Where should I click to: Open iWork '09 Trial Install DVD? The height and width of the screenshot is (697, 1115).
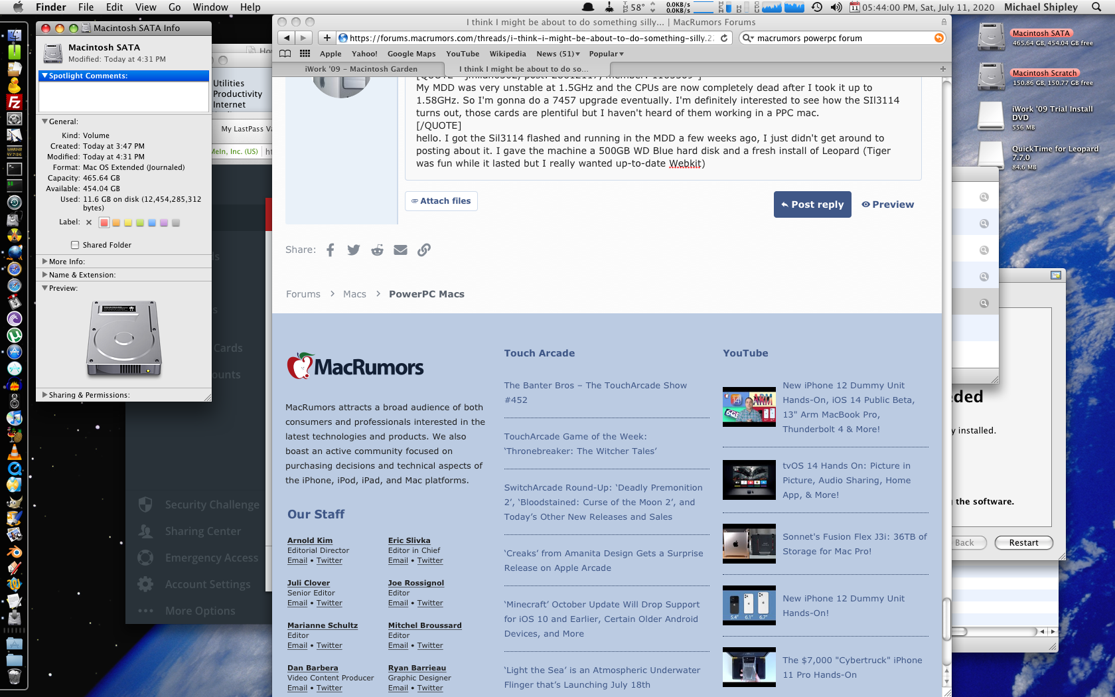tap(992, 116)
